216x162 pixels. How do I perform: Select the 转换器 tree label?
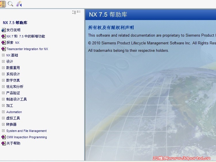pos(11,125)
